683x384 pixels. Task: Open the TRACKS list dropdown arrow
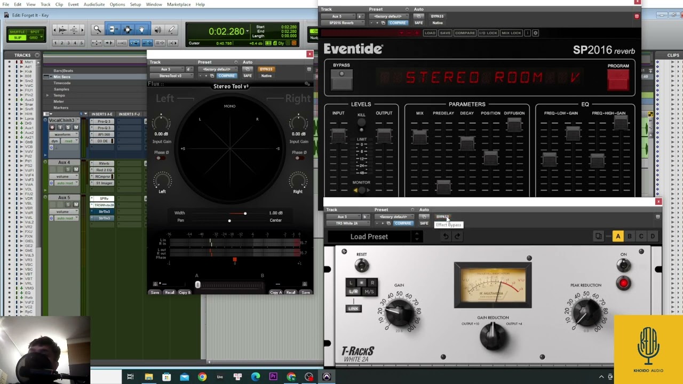[37, 55]
